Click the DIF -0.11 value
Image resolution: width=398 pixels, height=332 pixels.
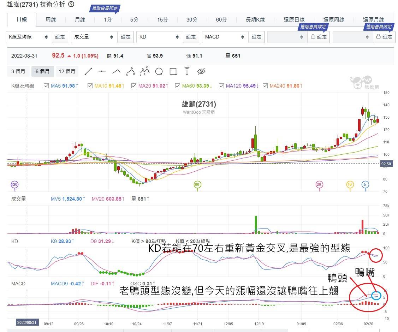click(x=102, y=284)
